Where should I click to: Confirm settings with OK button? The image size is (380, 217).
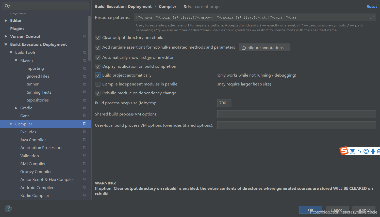coord(310,210)
